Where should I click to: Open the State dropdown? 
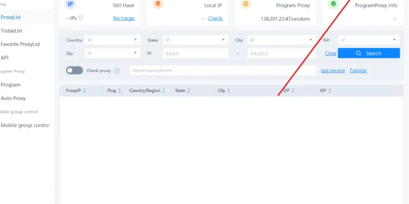196,40
